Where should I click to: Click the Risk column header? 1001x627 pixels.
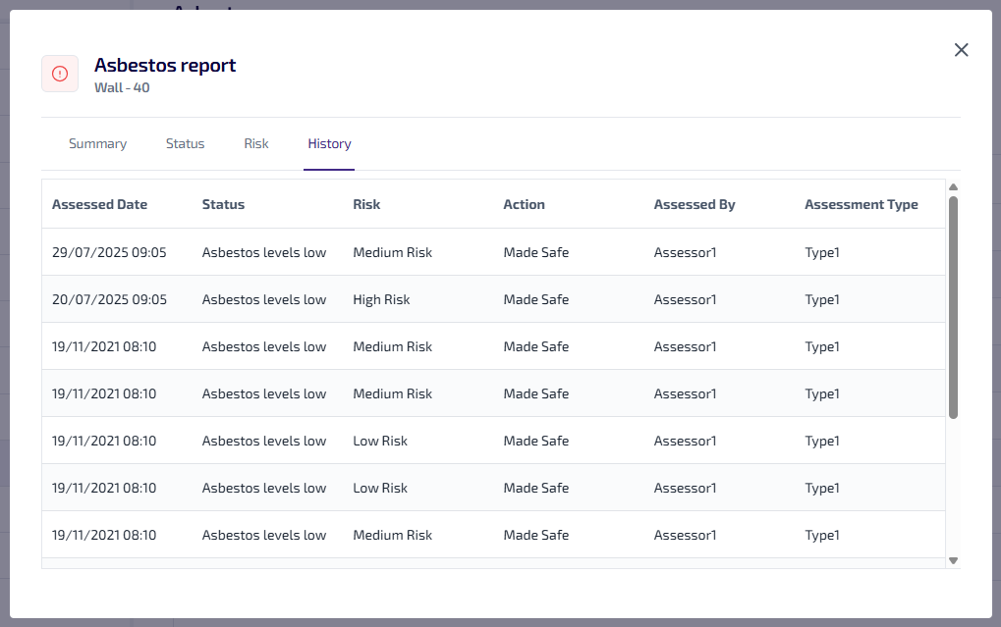[366, 204]
